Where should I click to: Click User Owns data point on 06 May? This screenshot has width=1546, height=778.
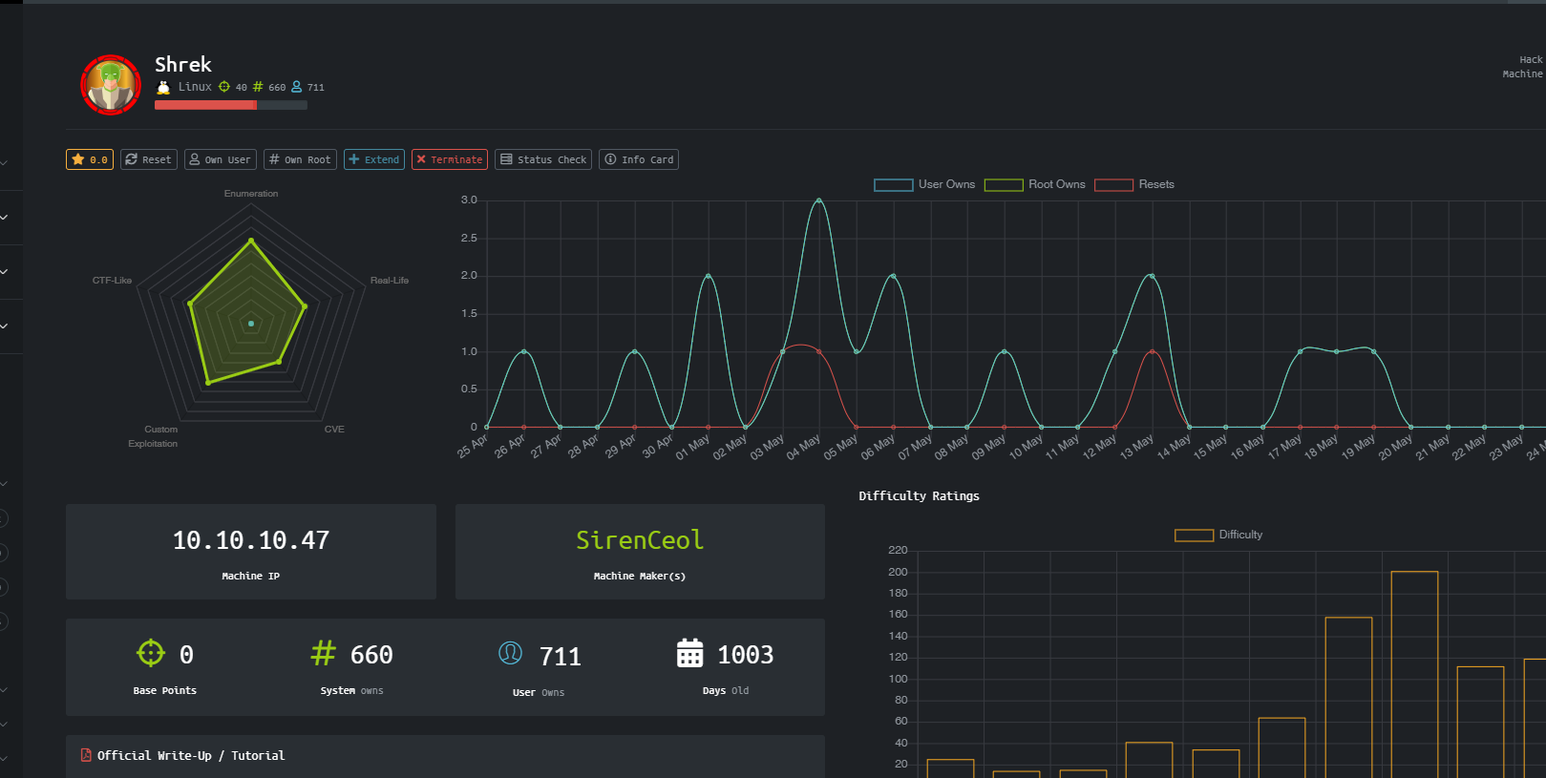pyautogui.click(x=893, y=276)
